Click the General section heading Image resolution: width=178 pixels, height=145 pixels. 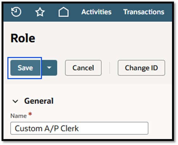[39, 101]
